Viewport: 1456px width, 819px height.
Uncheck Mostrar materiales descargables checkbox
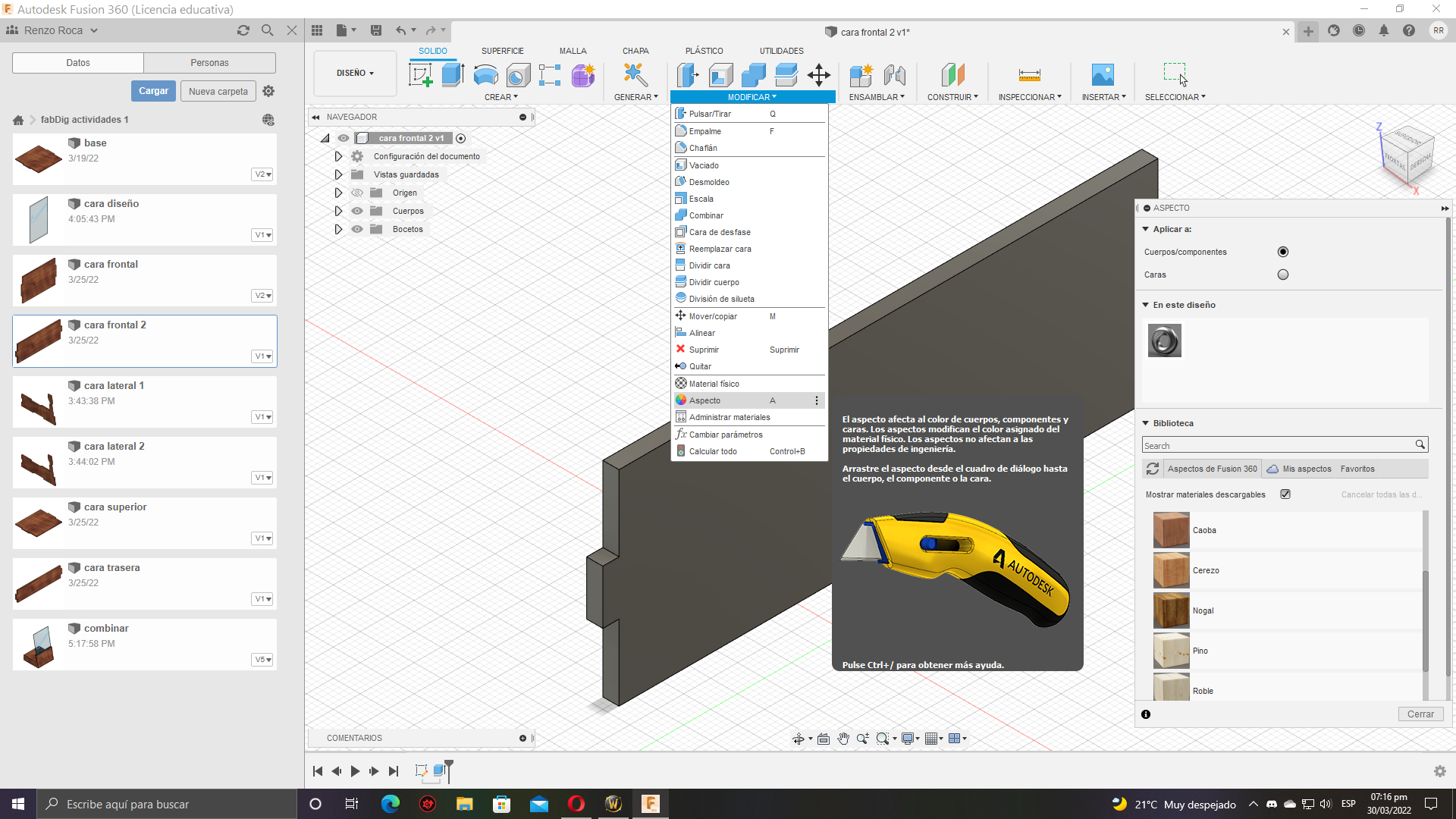point(1285,494)
